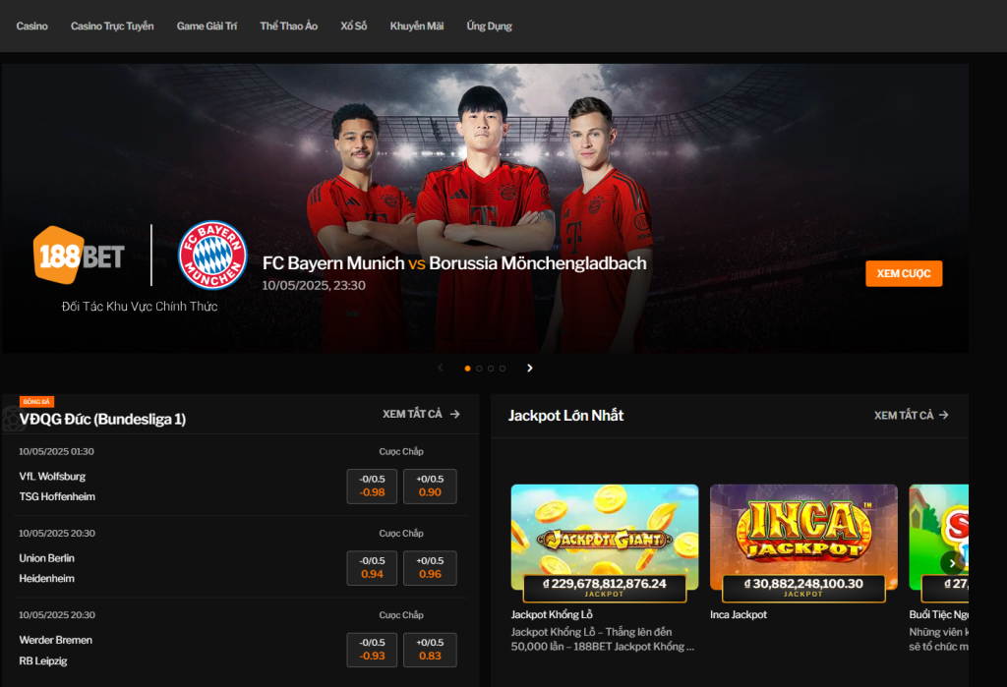Bet RB Leipzig handicap at 0.83
Screen dimensions: 1007x687
click(430, 650)
